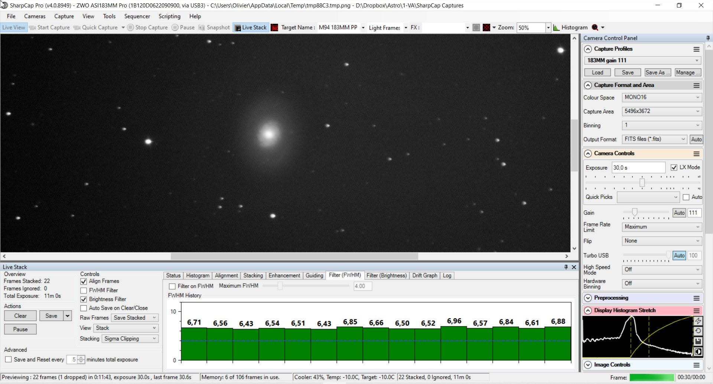Click the Live Stack toolbar button
Image resolution: width=713 pixels, height=384 pixels.
251,27
